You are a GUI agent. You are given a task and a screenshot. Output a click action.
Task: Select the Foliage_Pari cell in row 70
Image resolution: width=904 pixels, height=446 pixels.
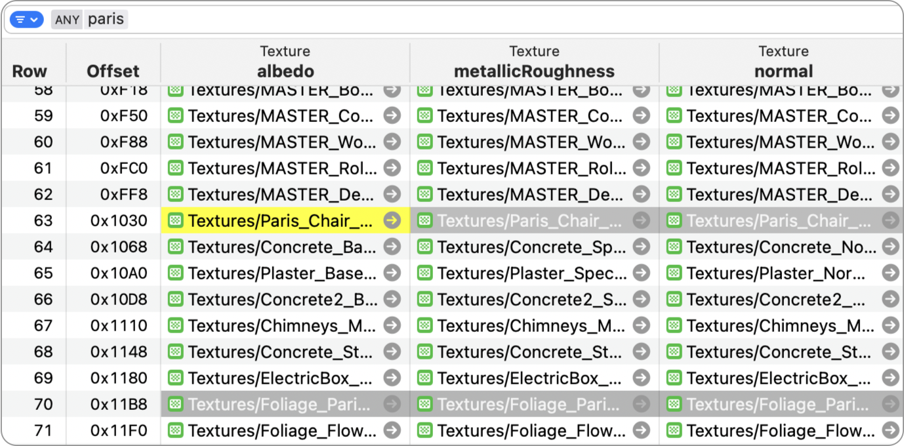[276, 405]
